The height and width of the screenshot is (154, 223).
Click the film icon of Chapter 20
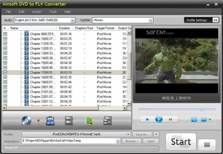(x=26, y=87)
